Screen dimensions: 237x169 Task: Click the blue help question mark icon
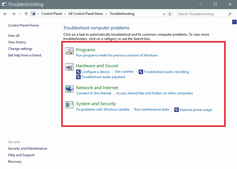[x=234, y=22]
